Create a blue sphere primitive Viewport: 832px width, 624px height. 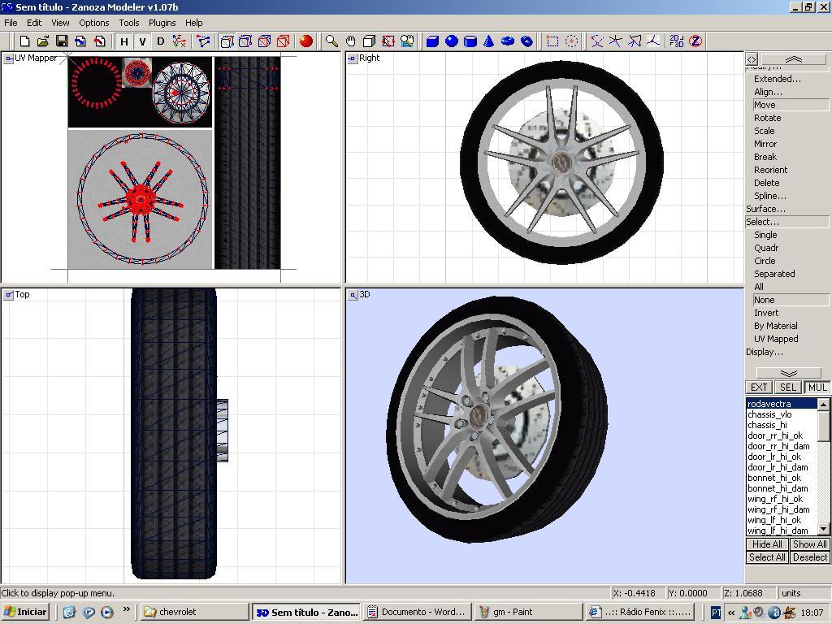pyautogui.click(x=452, y=41)
